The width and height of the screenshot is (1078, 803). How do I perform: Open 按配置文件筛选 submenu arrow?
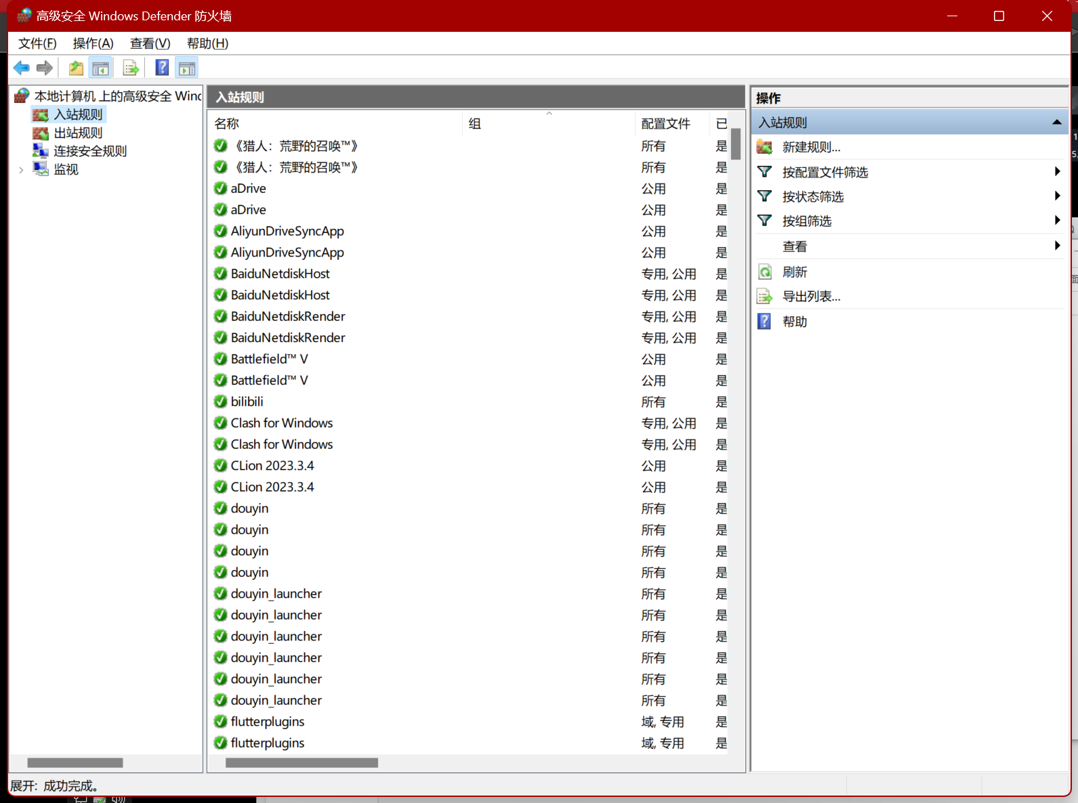click(x=1057, y=172)
